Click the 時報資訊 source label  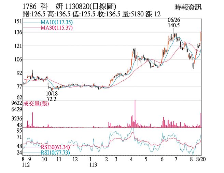tap(188, 7)
